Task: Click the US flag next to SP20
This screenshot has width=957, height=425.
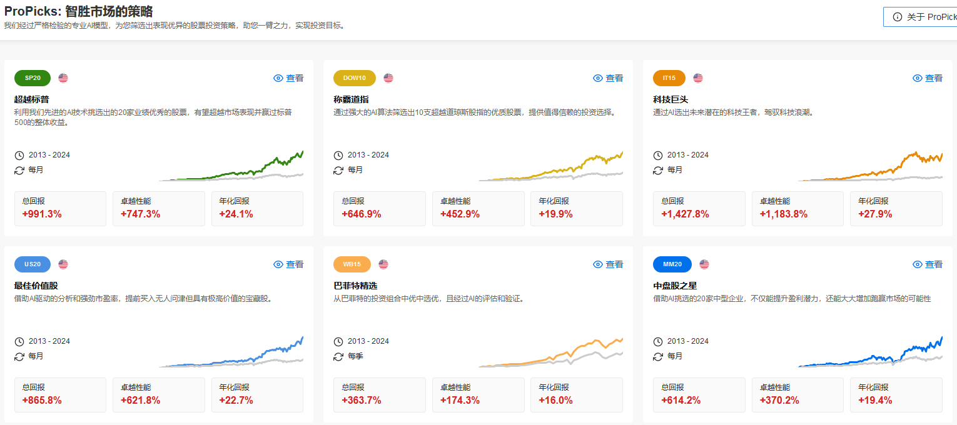Action: pos(63,78)
